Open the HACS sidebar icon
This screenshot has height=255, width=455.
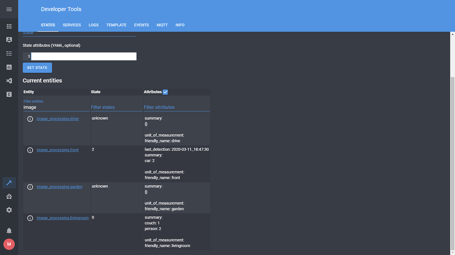pos(9,196)
